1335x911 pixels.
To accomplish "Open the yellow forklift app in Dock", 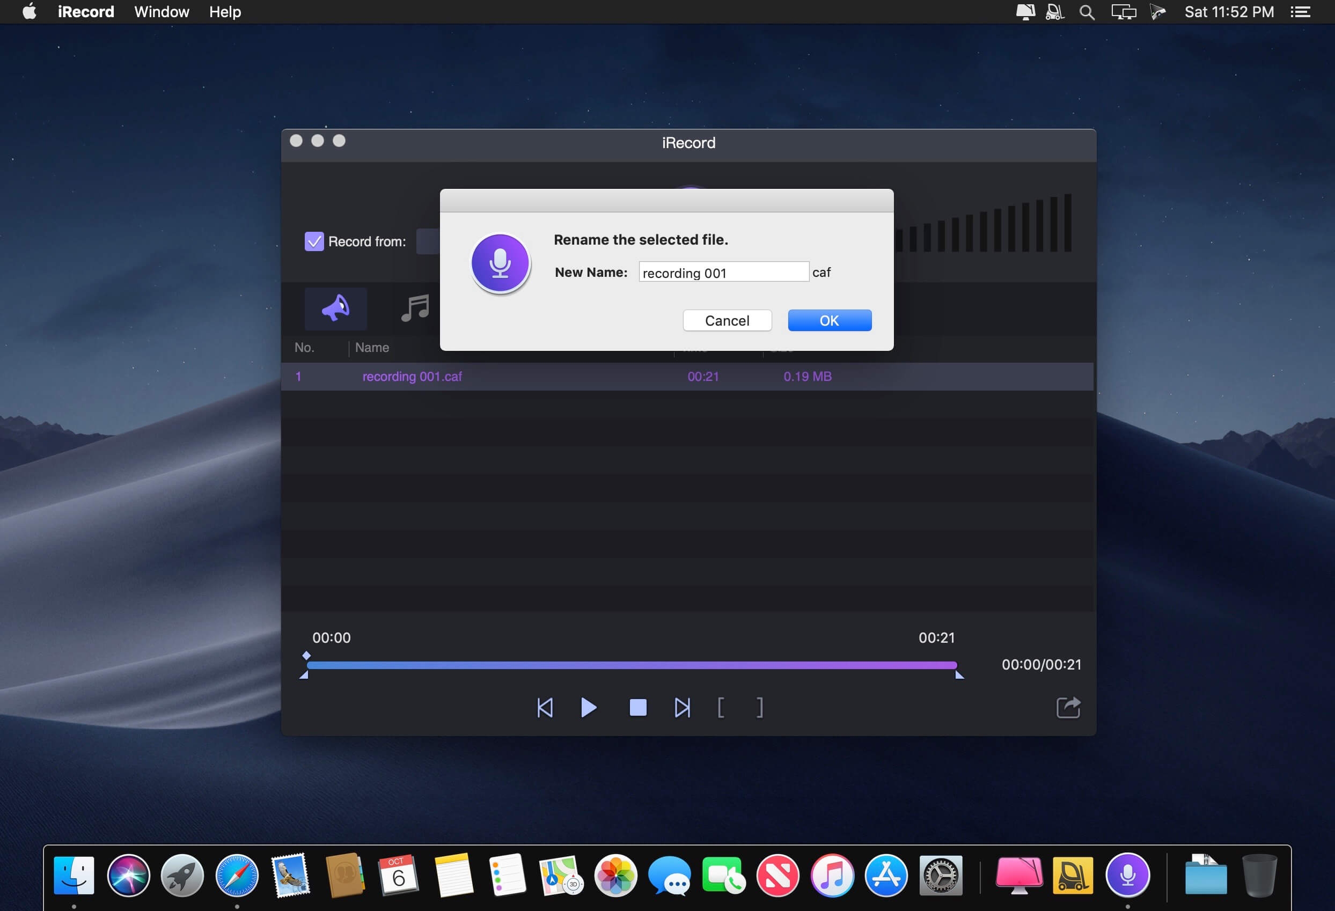I will 1073,876.
